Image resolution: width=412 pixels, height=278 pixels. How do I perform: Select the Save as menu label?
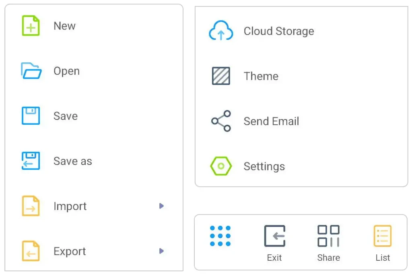[x=73, y=161]
